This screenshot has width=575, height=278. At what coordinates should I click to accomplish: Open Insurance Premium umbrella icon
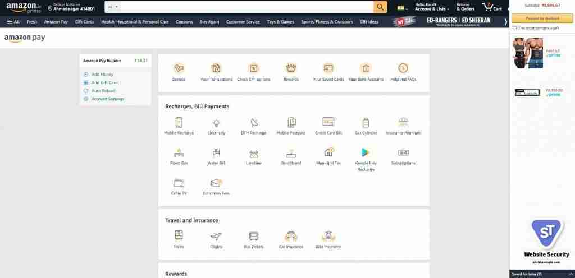pos(403,122)
